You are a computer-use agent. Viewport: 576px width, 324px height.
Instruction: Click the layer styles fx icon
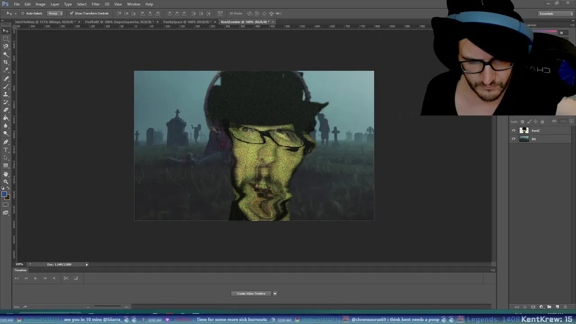point(525,307)
